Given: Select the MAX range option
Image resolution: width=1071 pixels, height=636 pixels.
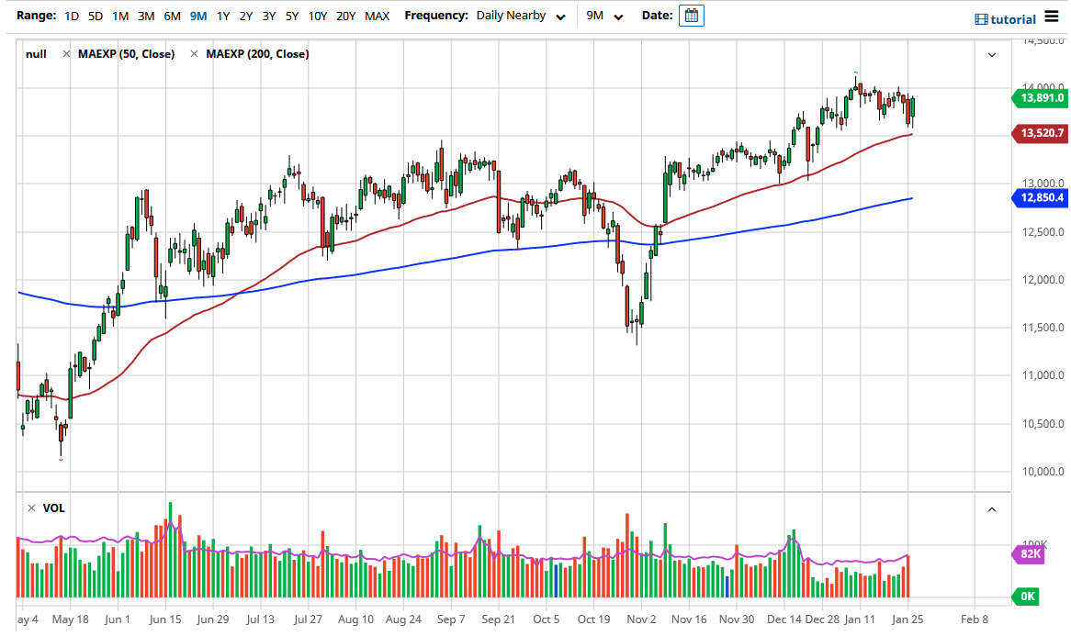Looking at the screenshot, I should pyautogui.click(x=377, y=16).
